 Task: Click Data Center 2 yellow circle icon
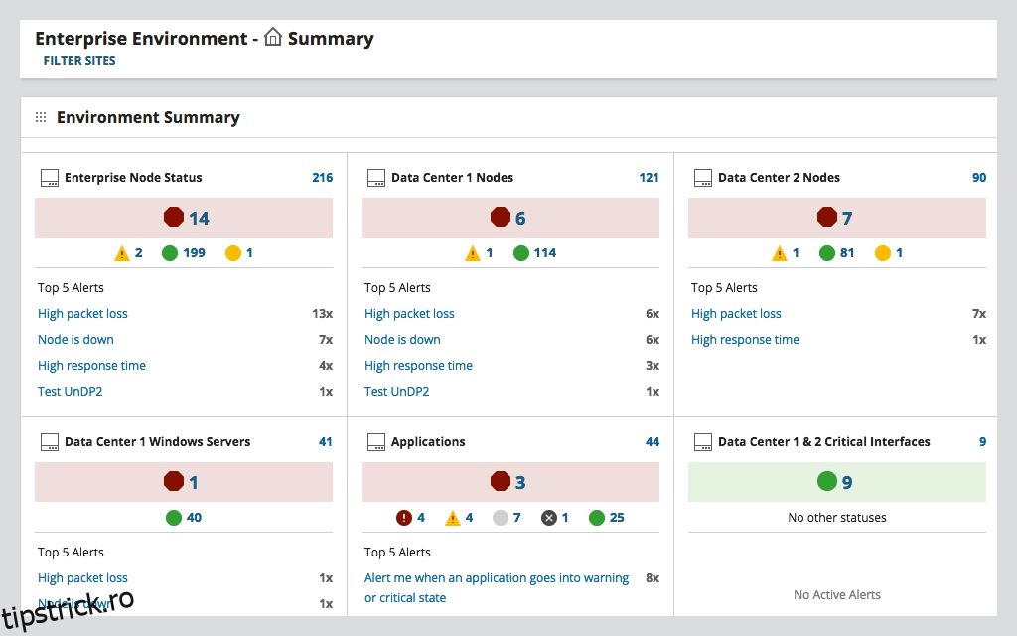click(x=883, y=253)
